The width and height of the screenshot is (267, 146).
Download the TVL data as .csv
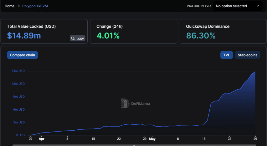[77, 39]
